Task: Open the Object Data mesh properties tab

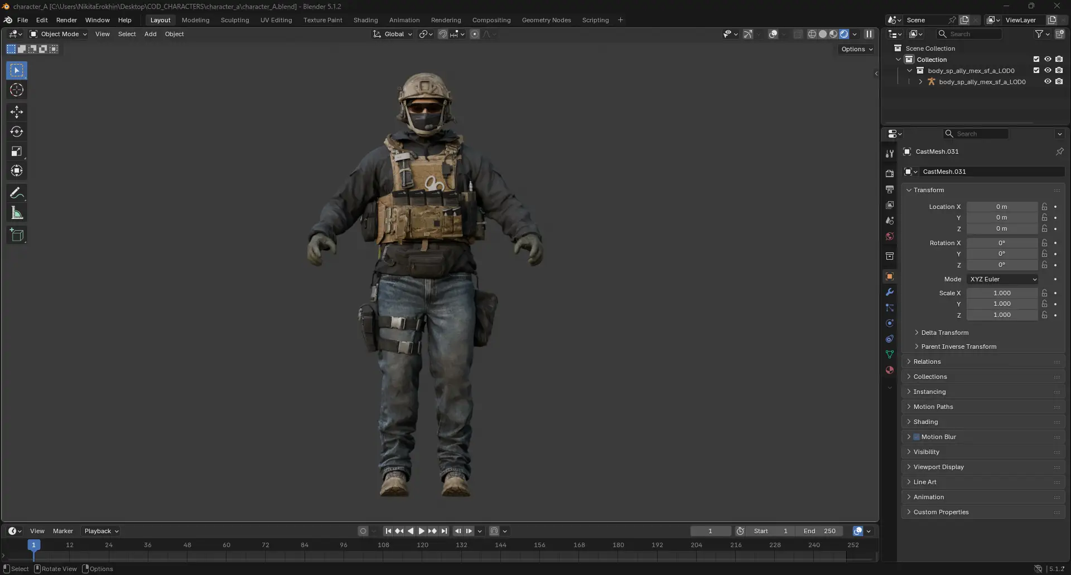Action: tap(890, 354)
